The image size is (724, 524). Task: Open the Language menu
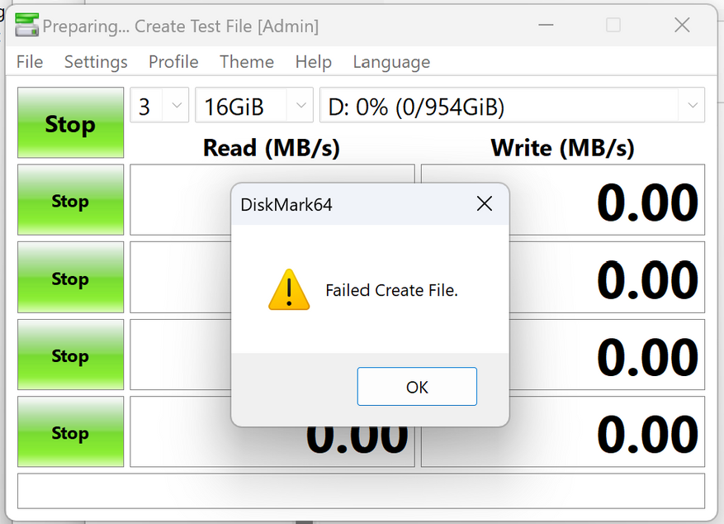(x=391, y=62)
